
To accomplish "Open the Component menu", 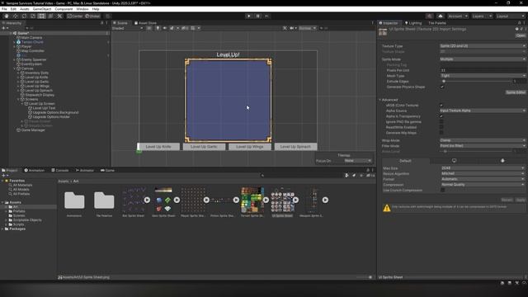I will (x=64, y=9).
